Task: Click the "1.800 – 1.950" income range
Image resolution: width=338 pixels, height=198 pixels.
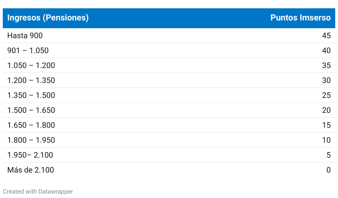Action: tap(31, 140)
